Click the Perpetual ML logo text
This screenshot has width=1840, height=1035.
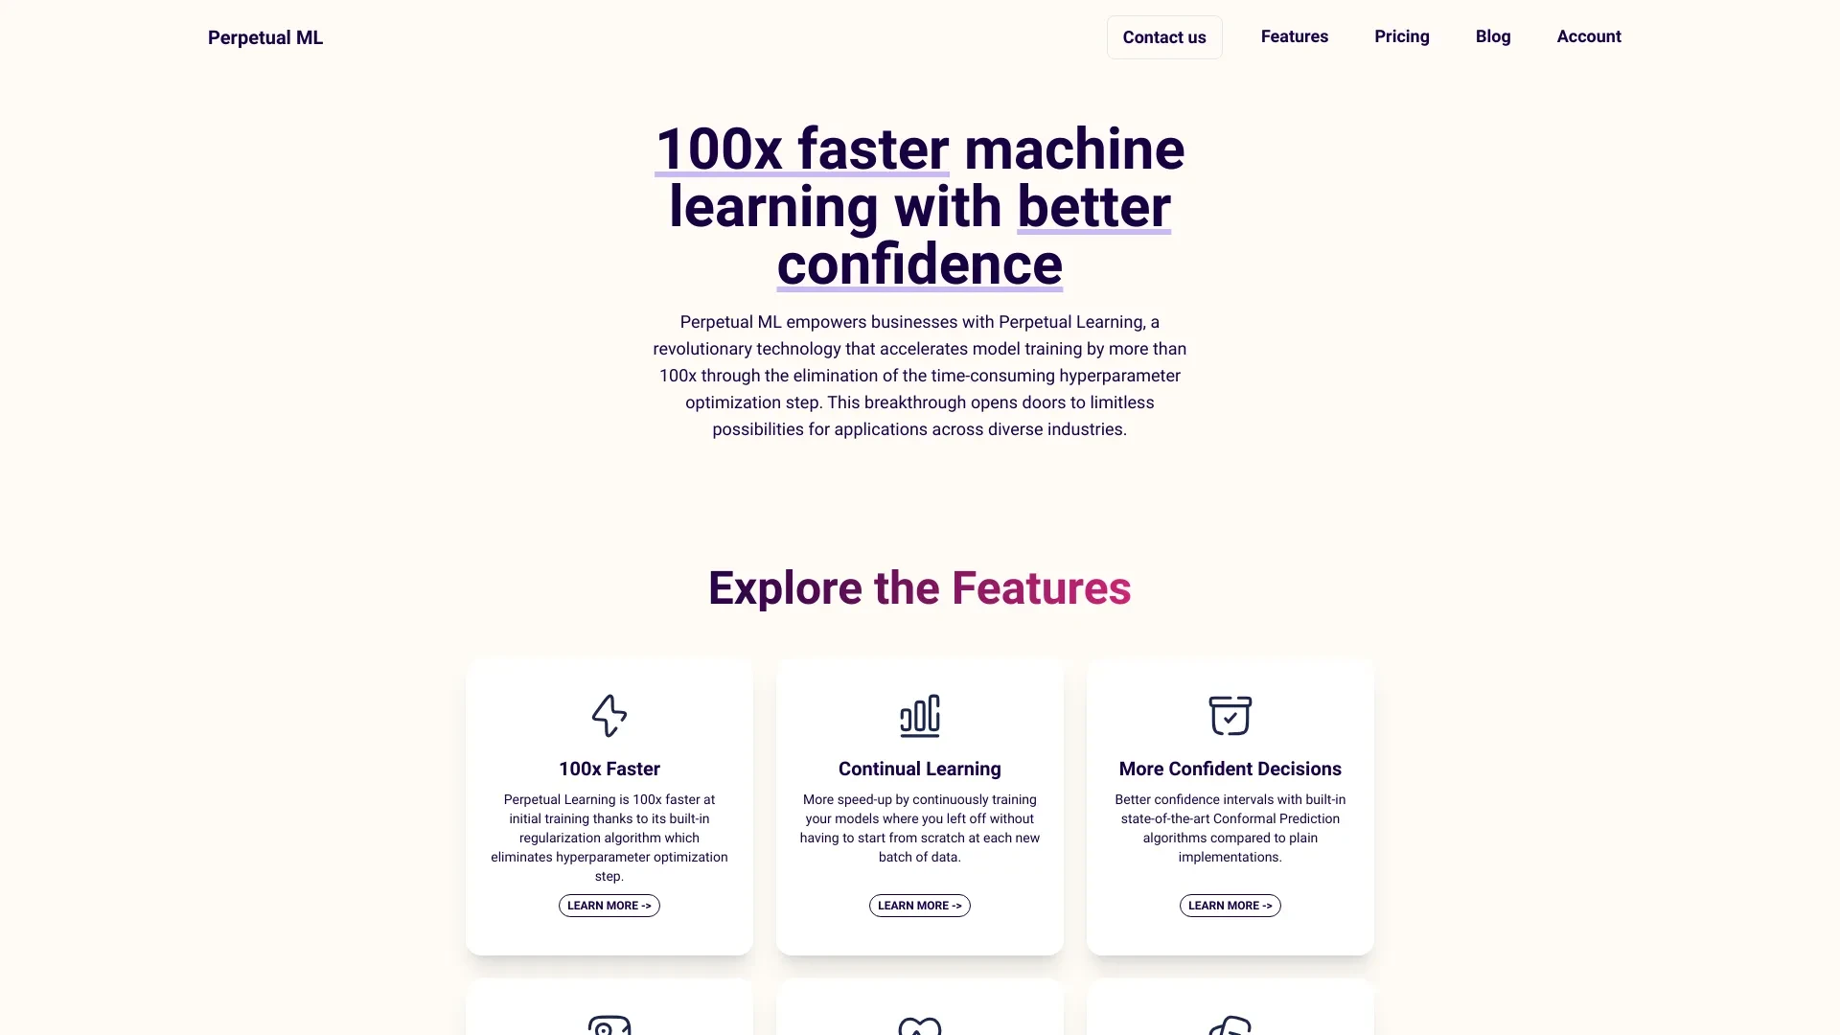[x=265, y=36]
